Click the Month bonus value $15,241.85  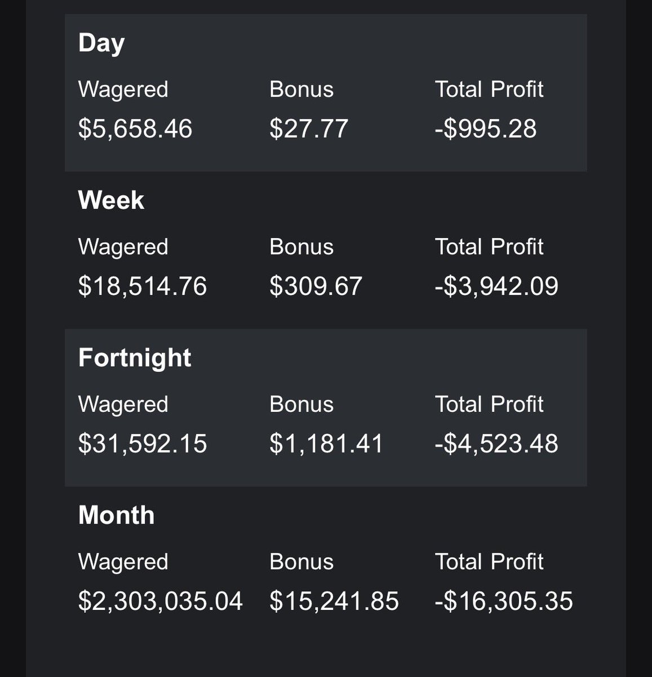coord(334,601)
